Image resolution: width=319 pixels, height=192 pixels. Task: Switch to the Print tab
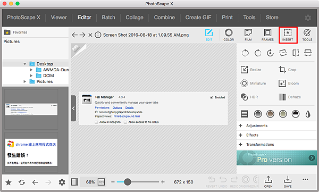[x=227, y=18]
